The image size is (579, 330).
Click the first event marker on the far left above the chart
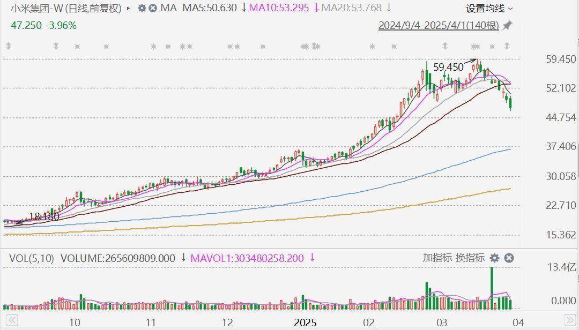coord(9,47)
